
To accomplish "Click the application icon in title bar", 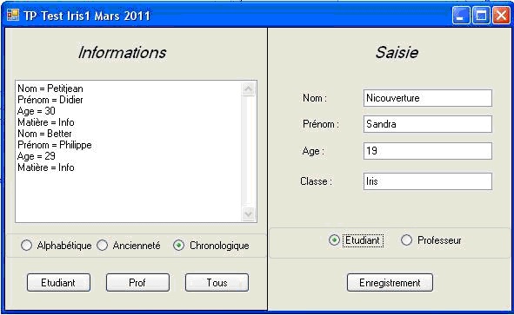I will click(13, 15).
